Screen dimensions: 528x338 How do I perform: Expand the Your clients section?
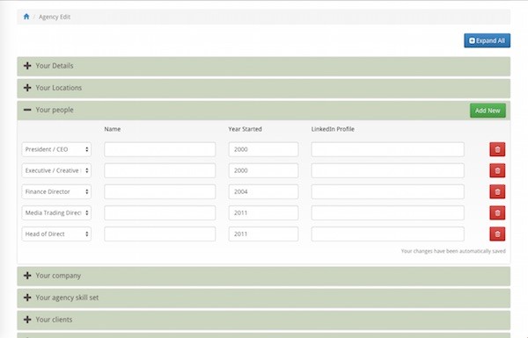264,320
